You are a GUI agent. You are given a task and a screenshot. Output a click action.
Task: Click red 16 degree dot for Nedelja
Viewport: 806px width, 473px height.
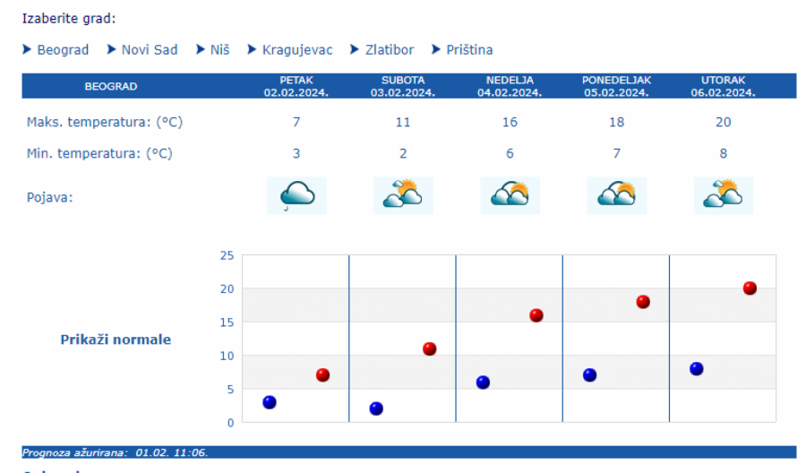pos(536,315)
